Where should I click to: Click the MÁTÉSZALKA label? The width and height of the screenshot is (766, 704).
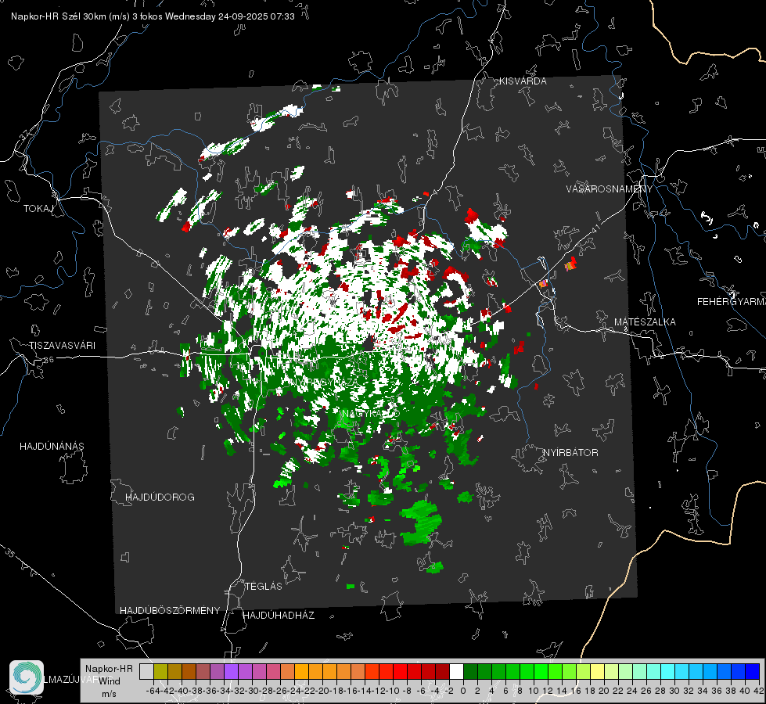click(x=645, y=322)
